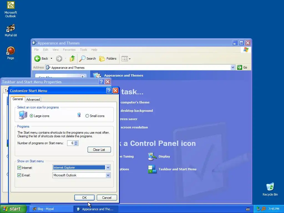The image size is (284, 213).
Task: Click the Clear List button
Action: point(99,149)
